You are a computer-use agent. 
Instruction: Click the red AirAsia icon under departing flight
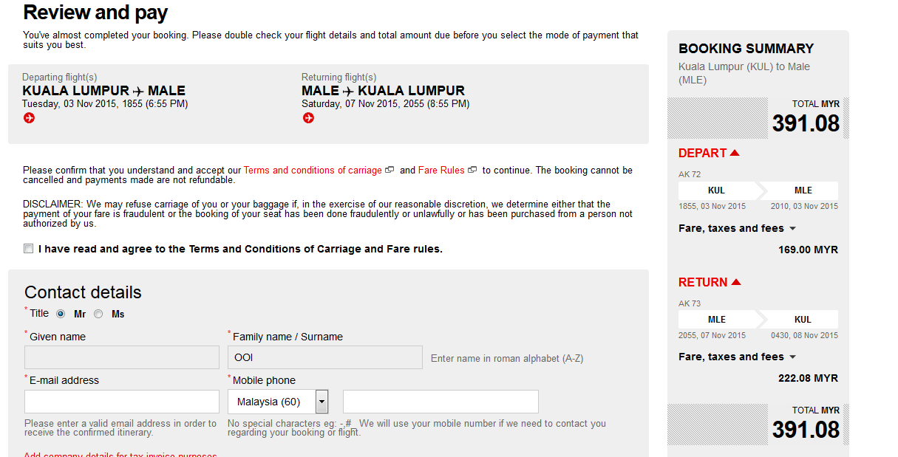tap(29, 118)
